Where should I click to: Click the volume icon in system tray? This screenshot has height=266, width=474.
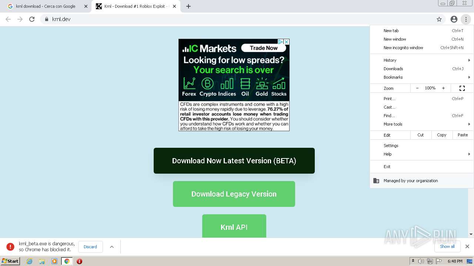[421, 261]
